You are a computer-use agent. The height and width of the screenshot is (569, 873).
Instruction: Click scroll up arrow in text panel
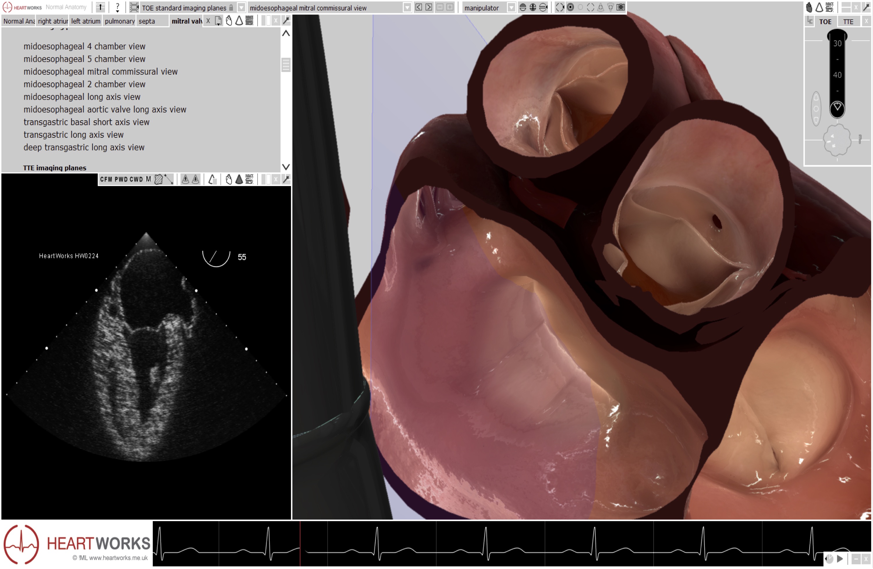[x=286, y=34]
